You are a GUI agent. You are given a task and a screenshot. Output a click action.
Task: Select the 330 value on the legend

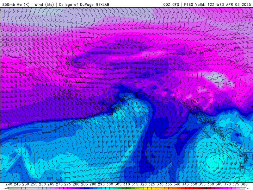[160, 184]
